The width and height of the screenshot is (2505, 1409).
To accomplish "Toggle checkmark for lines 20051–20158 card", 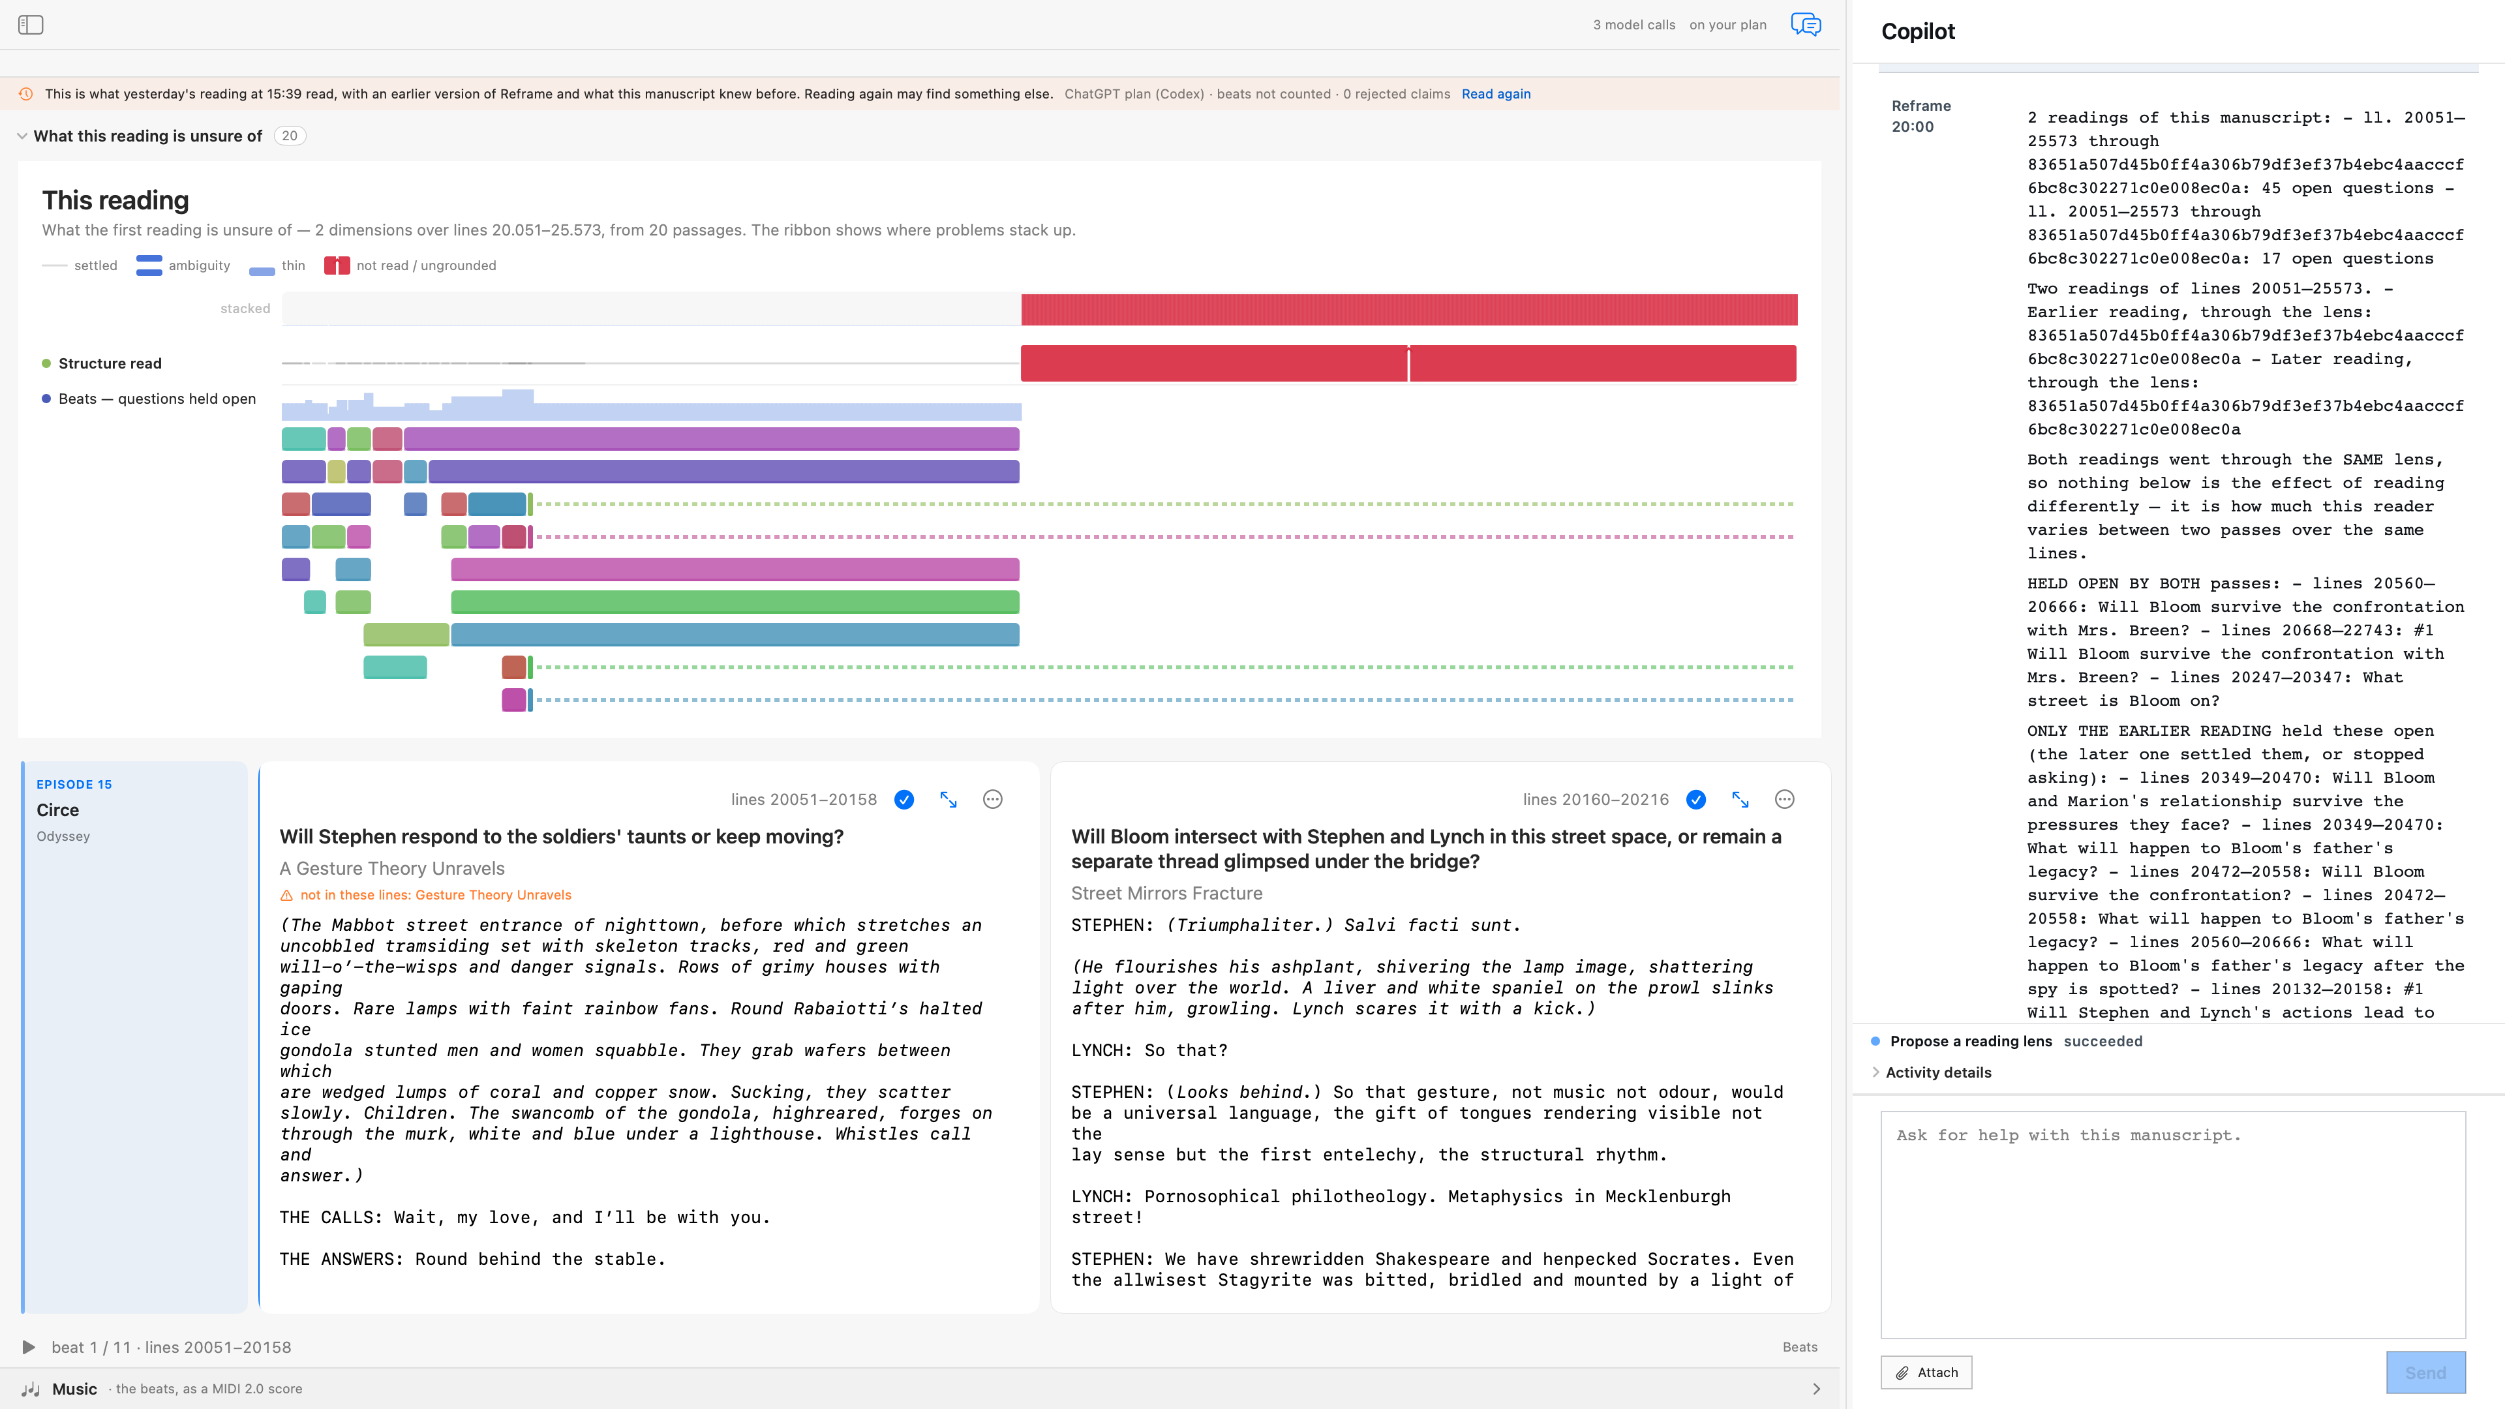I will (x=903, y=799).
